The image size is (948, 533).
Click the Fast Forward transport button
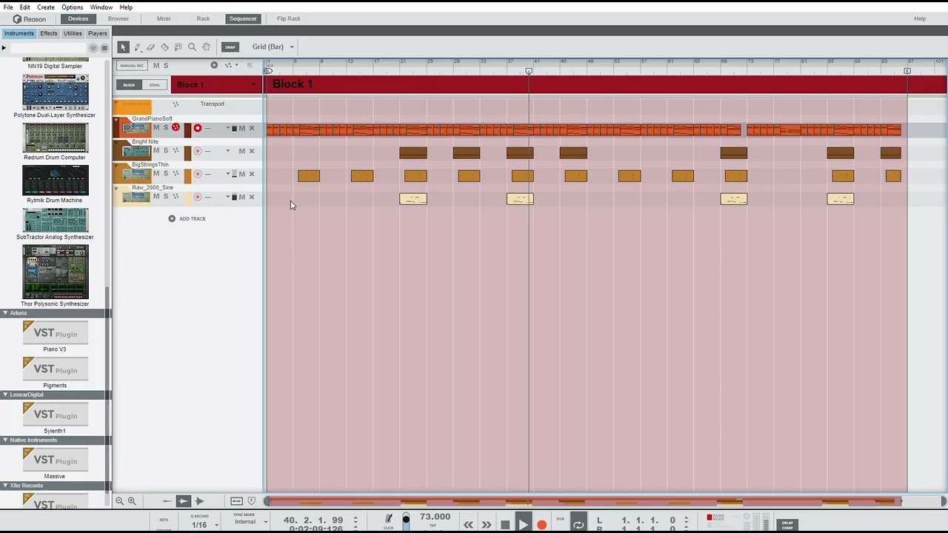pyautogui.click(x=487, y=525)
